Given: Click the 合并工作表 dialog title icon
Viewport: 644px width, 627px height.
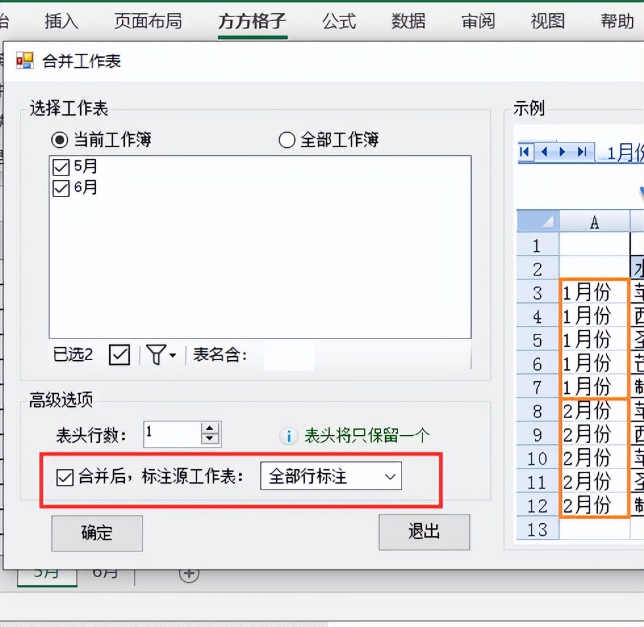Looking at the screenshot, I should [x=26, y=59].
